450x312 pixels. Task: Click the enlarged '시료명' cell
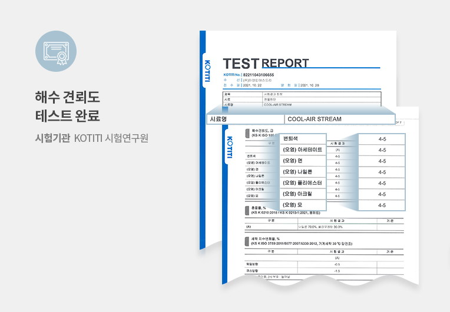coord(246,119)
